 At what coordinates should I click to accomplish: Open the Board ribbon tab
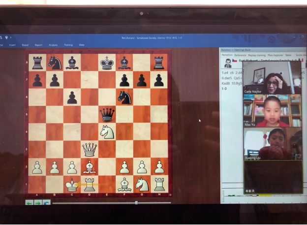pyautogui.click(x=25, y=45)
